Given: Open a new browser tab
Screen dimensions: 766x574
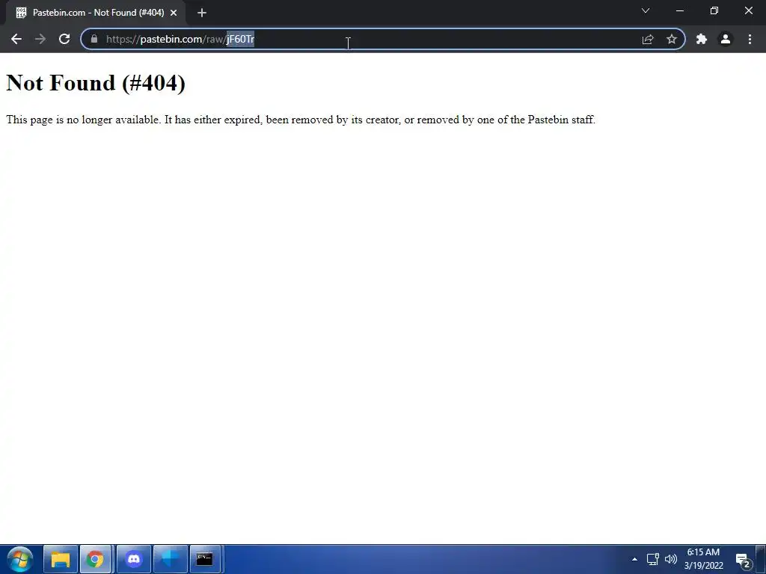Looking at the screenshot, I should coord(202,13).
